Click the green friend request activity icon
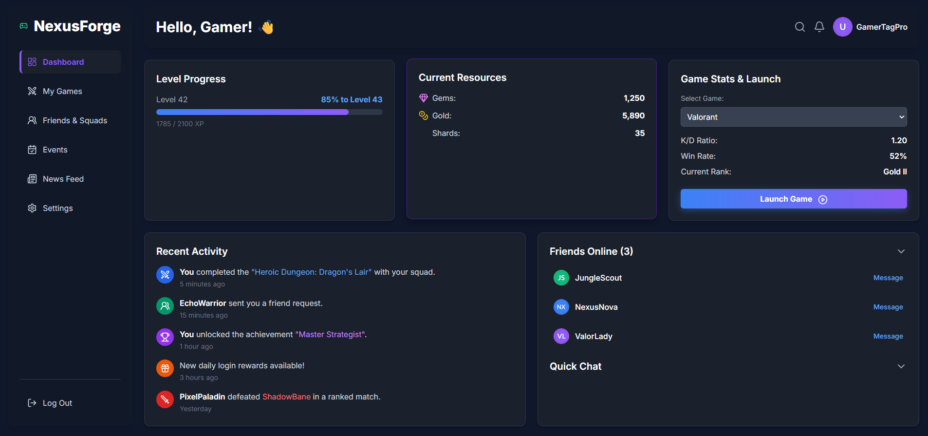This screenshot has height=436, width=928. click(165, 306)
